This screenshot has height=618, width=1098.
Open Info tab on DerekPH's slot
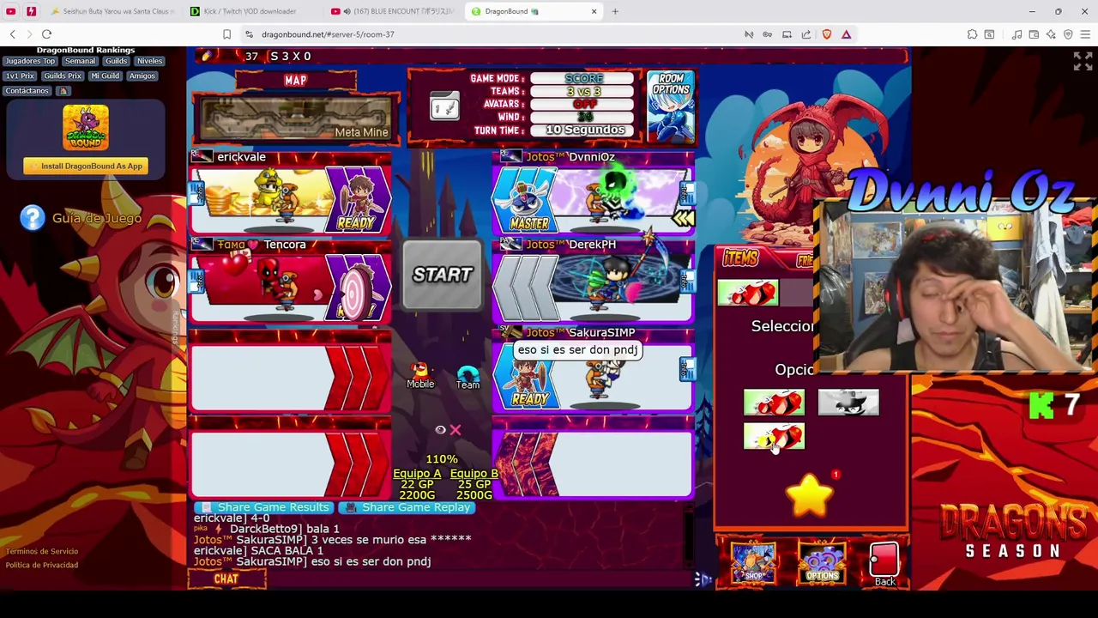pyautogui.click(x=688, y=282)
